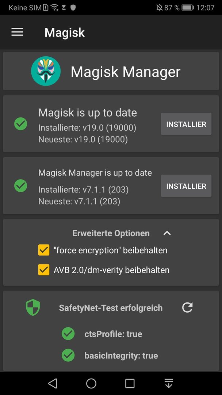Collapse Erweiterte Optionen with chevron
This screenshot has width=222, height=395.
167,233
